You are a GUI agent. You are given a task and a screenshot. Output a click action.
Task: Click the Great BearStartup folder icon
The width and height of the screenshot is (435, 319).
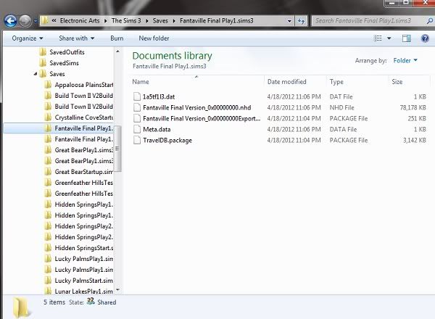point(48,171)
